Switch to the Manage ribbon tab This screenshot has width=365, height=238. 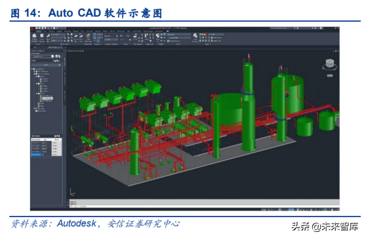coord(97,31)
